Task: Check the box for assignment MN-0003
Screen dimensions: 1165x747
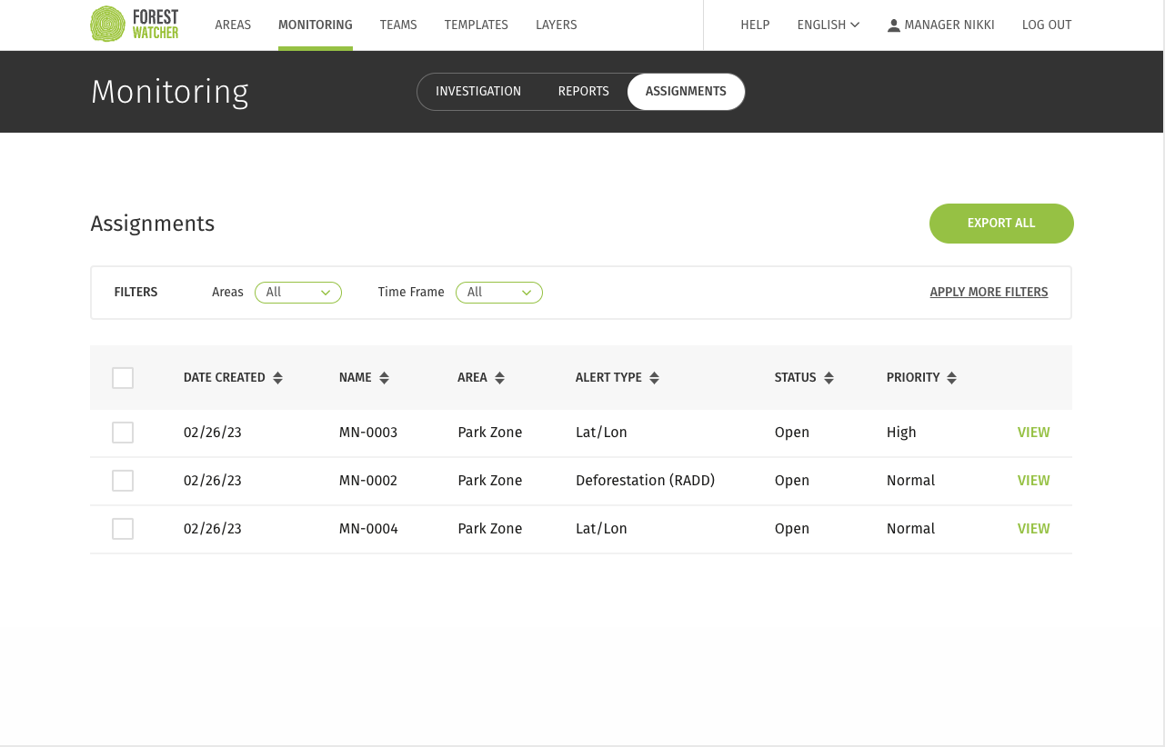Action: pos(123,433)
